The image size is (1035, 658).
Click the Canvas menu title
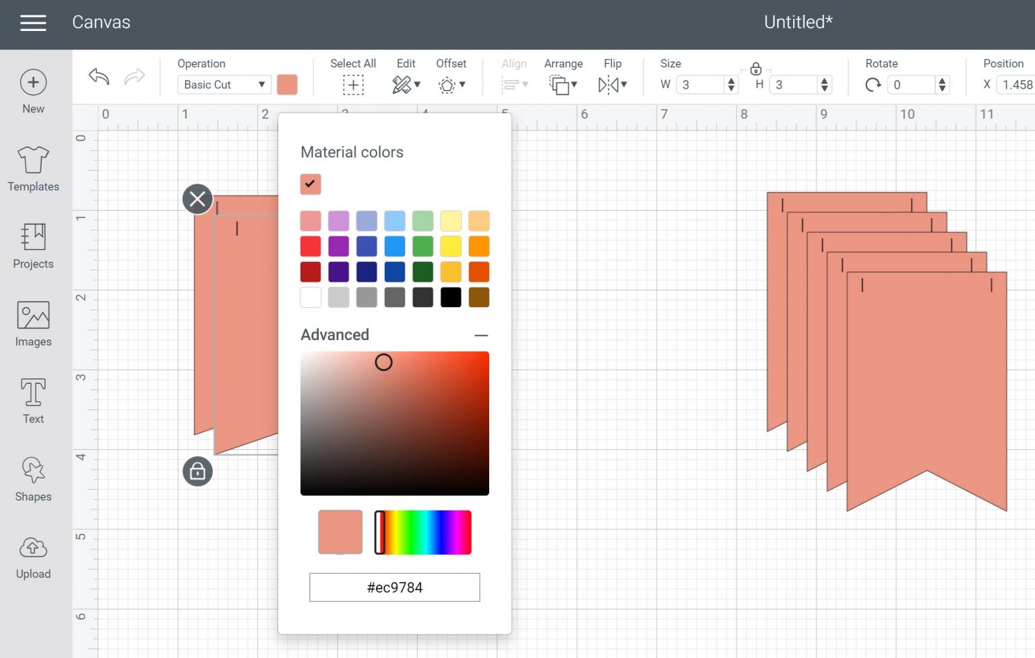(x=101, y=22)
